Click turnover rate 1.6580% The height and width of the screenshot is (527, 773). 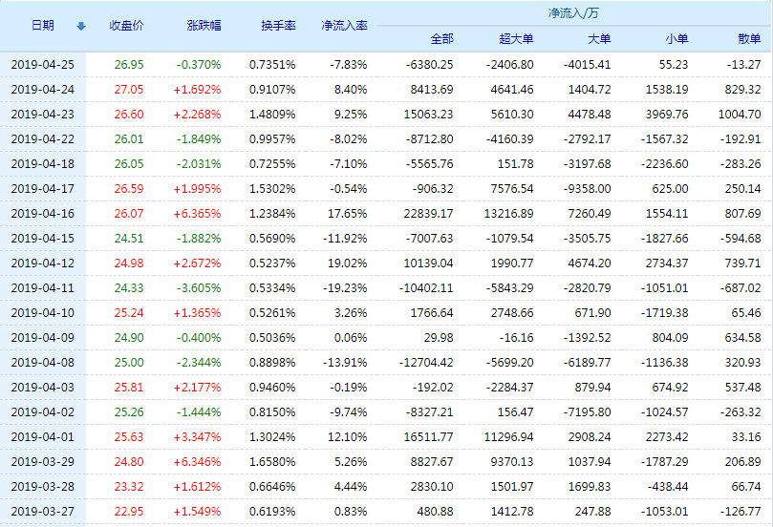[x=272, y=462]
